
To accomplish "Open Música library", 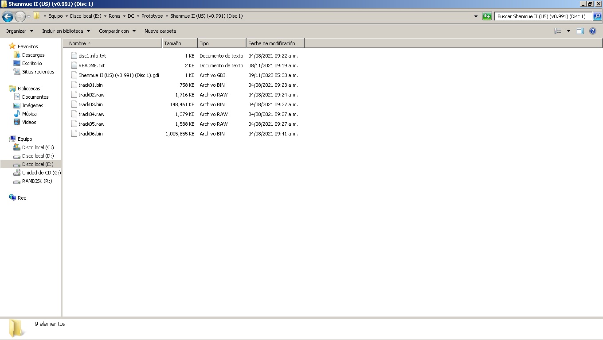I will pyautogui.click(x=29, y=114).
